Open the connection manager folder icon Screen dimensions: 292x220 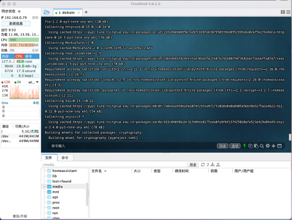coord(47,12)
